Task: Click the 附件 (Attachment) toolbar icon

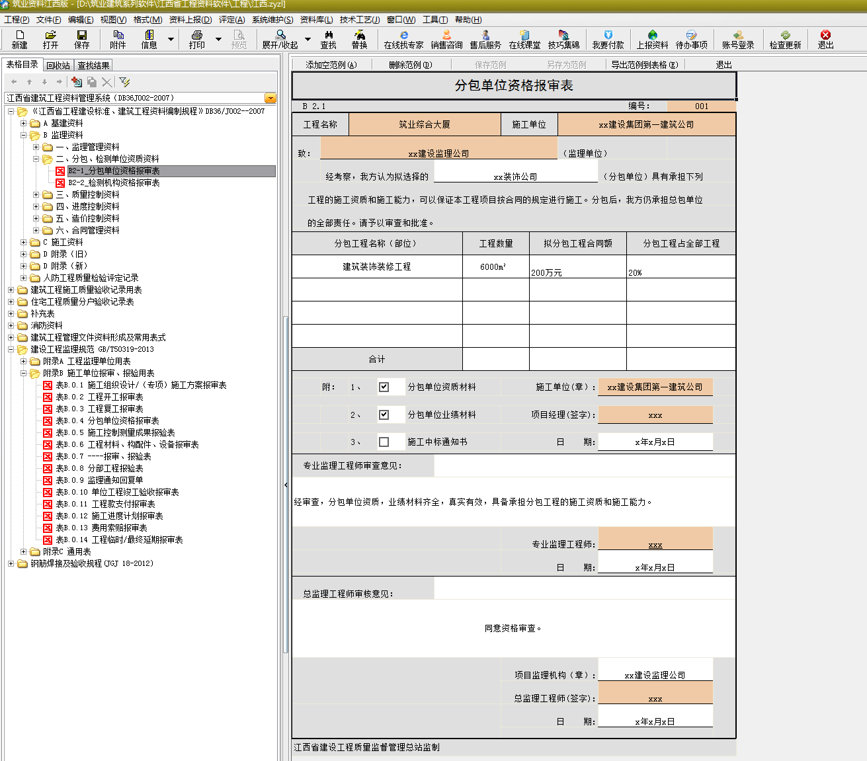Action: point(118,39)
